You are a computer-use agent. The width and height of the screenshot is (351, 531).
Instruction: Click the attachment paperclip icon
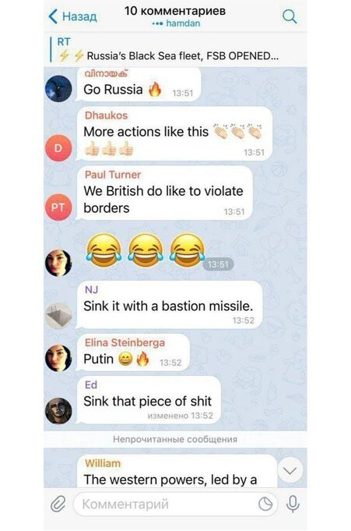tap(58, 504)
